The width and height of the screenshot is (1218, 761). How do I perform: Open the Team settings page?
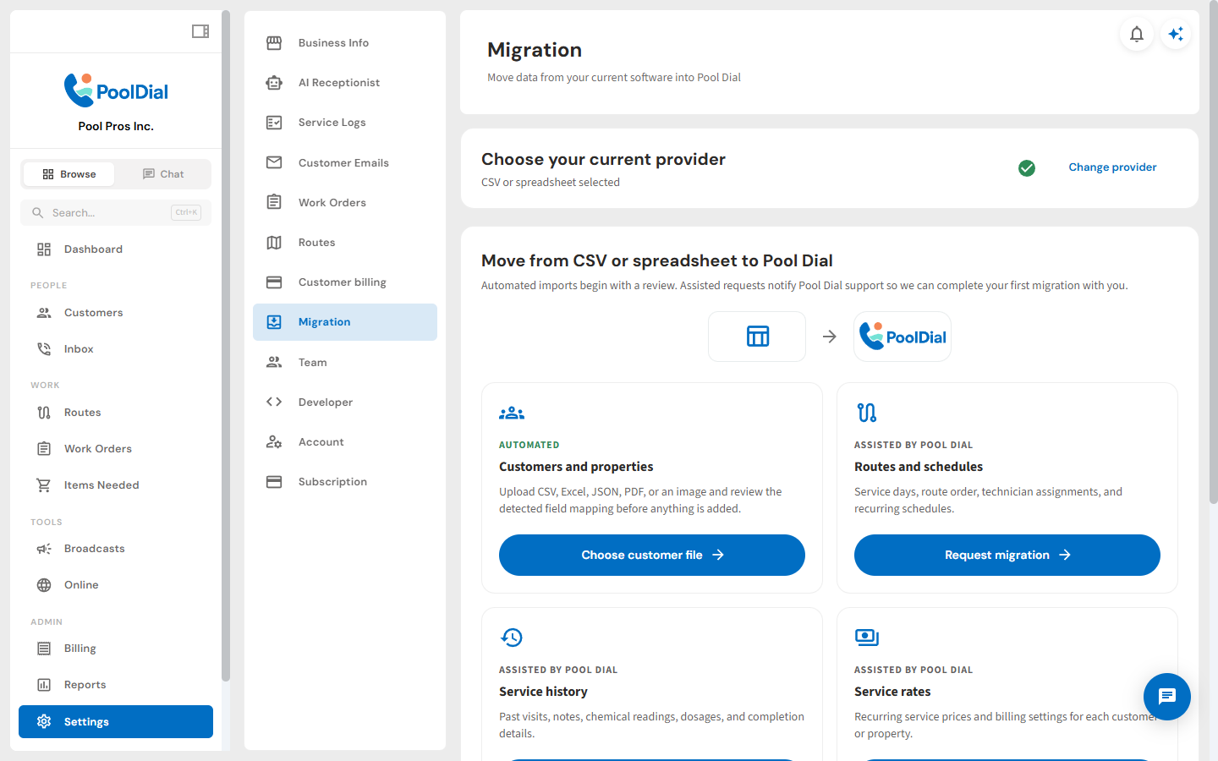(x=345, y=363)
